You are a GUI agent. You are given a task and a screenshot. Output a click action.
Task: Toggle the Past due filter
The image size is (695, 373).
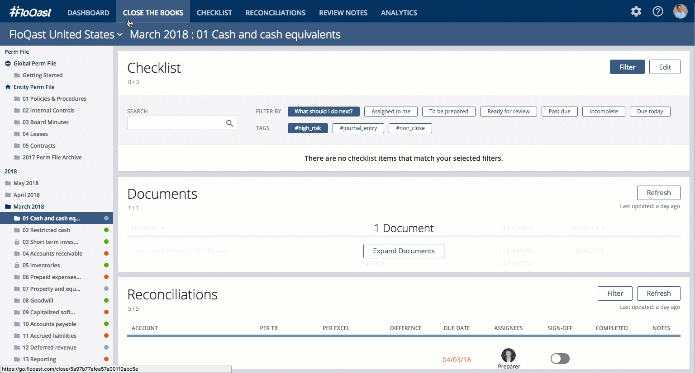560,112
